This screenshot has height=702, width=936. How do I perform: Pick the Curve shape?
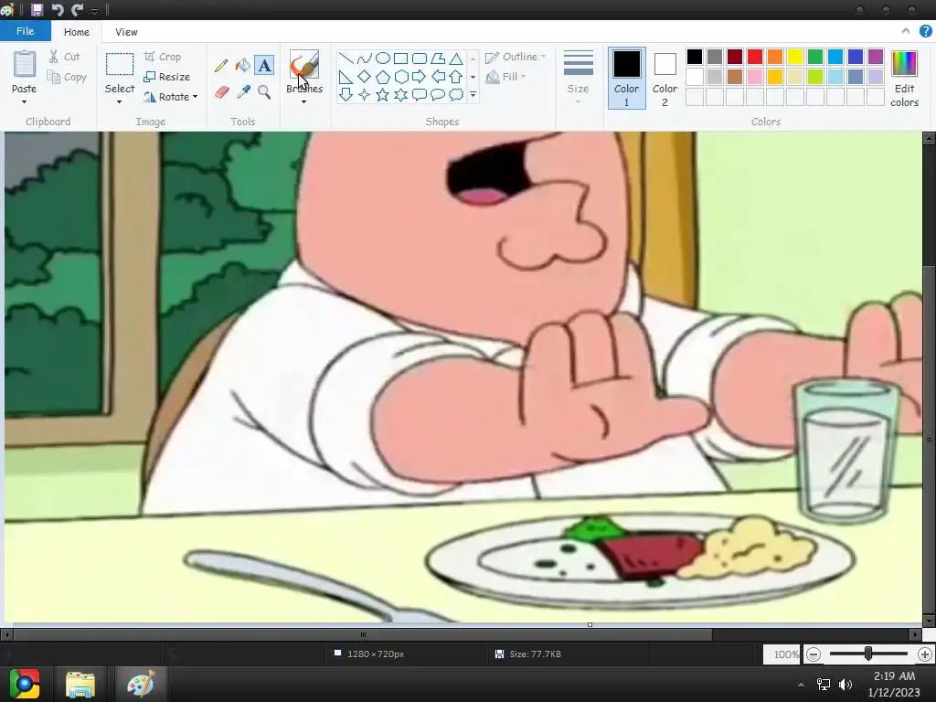tap(364, 58)
